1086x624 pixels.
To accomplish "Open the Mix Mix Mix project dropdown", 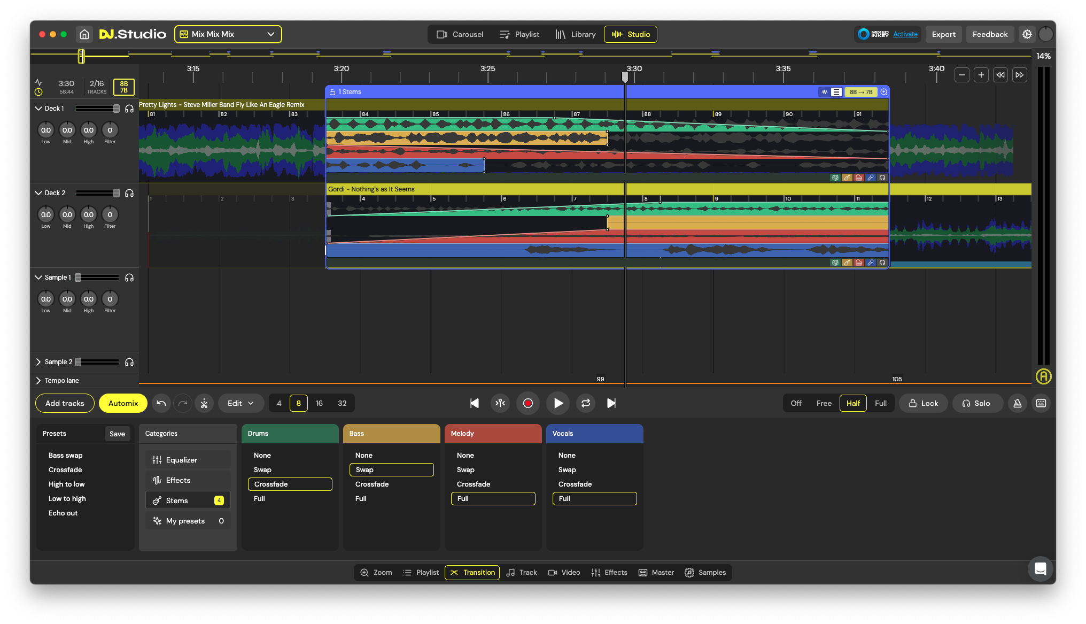I will pos(228,34).
